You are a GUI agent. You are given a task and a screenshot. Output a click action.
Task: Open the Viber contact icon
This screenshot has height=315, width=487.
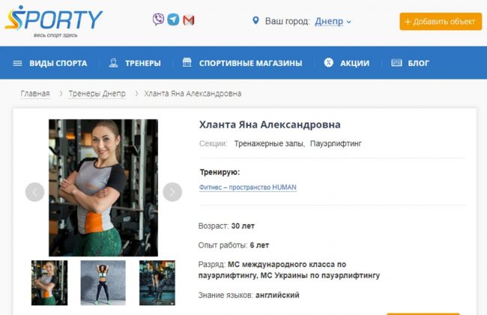(x=158, y=19)
